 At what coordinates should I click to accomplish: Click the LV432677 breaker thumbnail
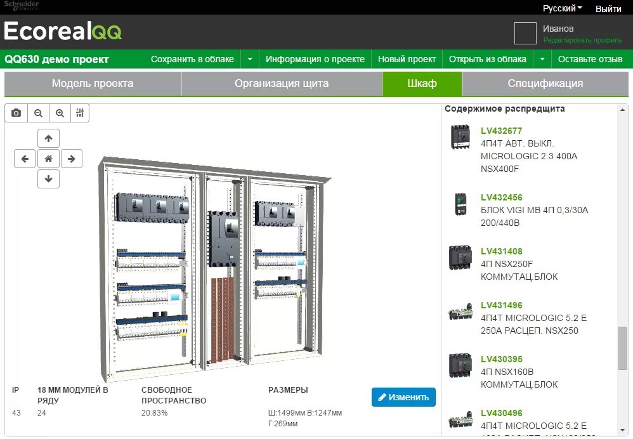[x=460, y=137]
